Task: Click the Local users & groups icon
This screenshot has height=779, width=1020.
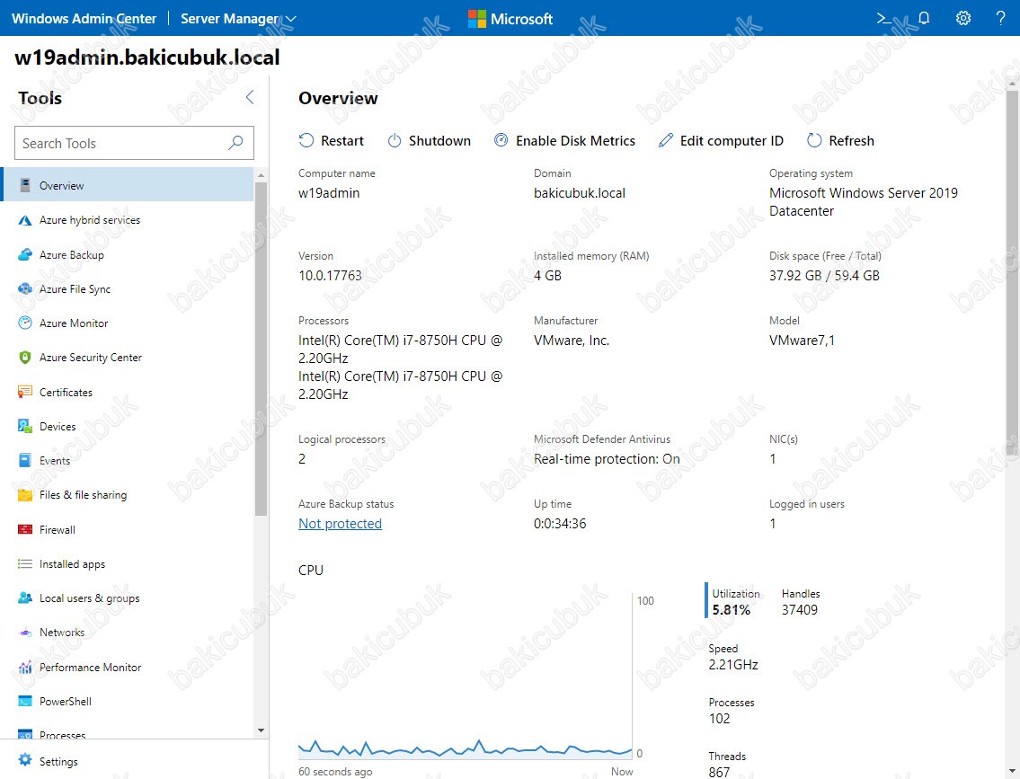Action: (25, 598)
